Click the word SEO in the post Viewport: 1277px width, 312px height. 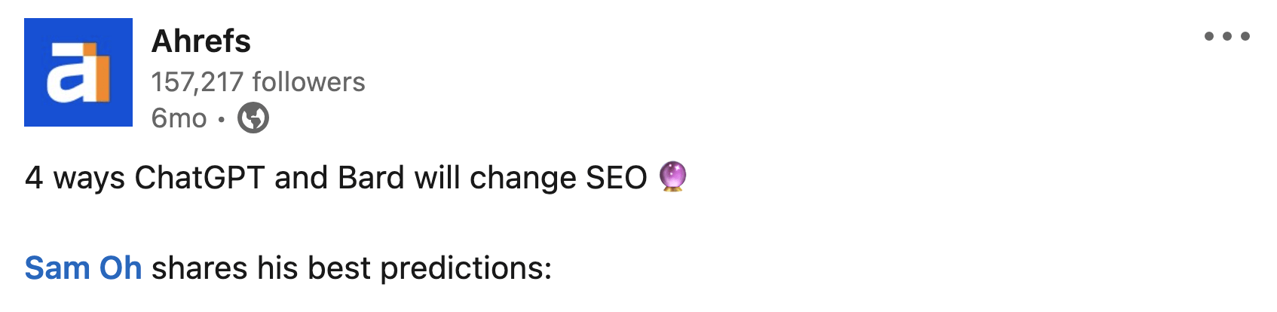pos(616,178)
